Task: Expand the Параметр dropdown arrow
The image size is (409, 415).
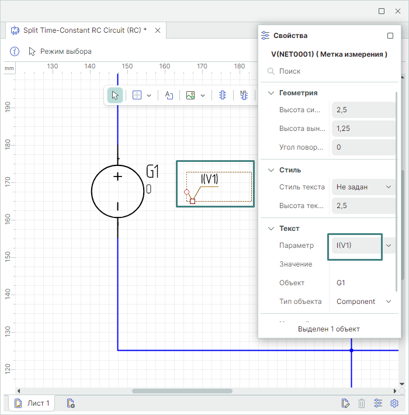Action: [389, 245]
